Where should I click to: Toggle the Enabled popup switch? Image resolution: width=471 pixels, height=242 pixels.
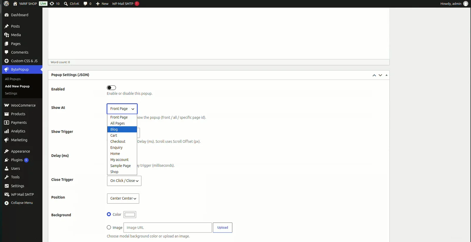click(111, 87)
